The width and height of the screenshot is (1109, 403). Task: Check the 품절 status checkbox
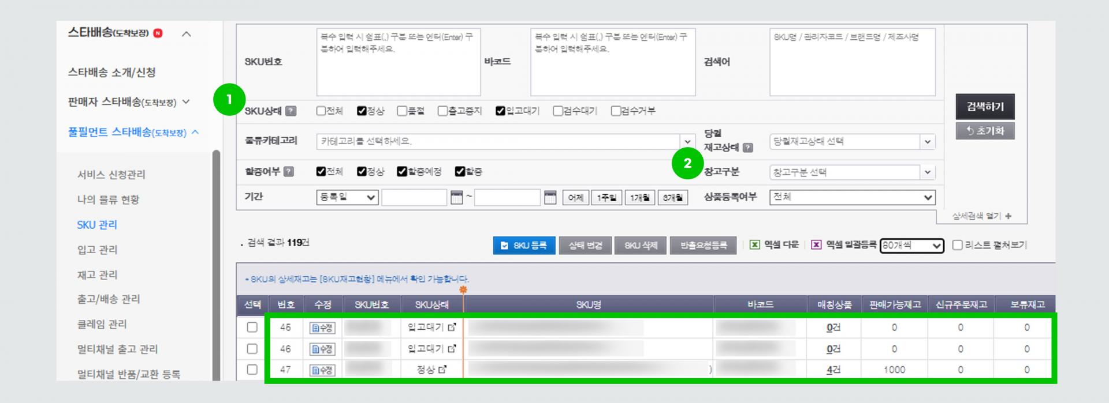402,111
